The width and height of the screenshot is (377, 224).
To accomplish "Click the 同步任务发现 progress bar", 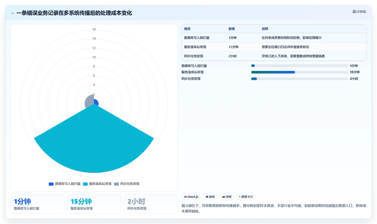I will (x=299, y=79).
